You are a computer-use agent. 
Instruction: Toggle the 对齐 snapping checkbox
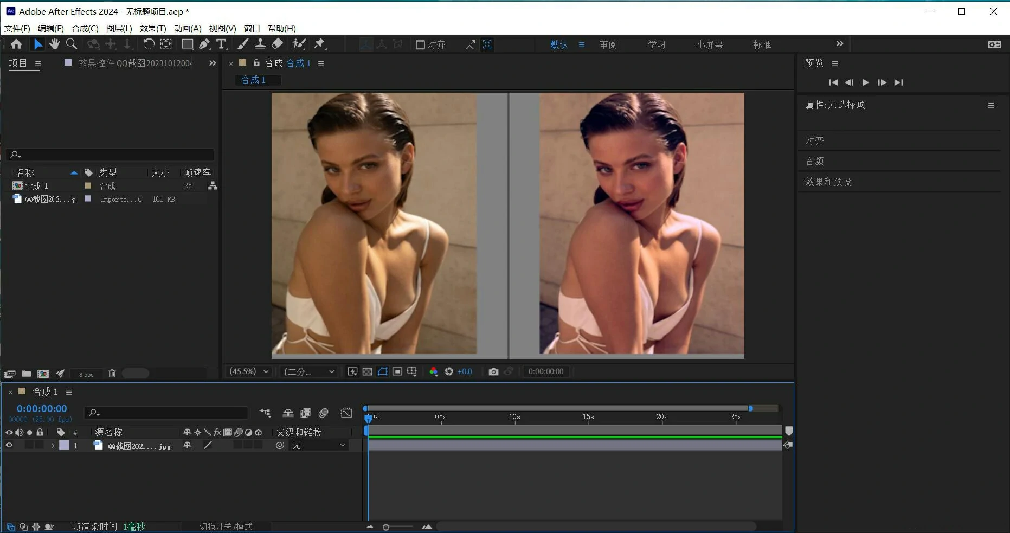point(420,45)
